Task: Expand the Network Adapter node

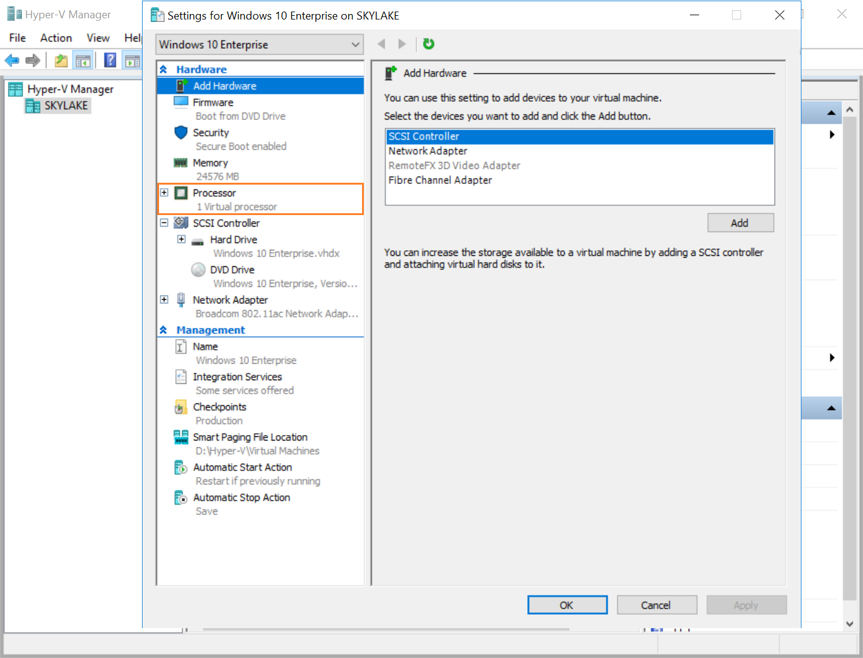Action: click(x=164, y=300)
